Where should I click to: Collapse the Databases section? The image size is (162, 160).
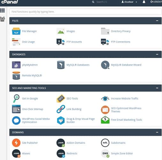point(157,54)
